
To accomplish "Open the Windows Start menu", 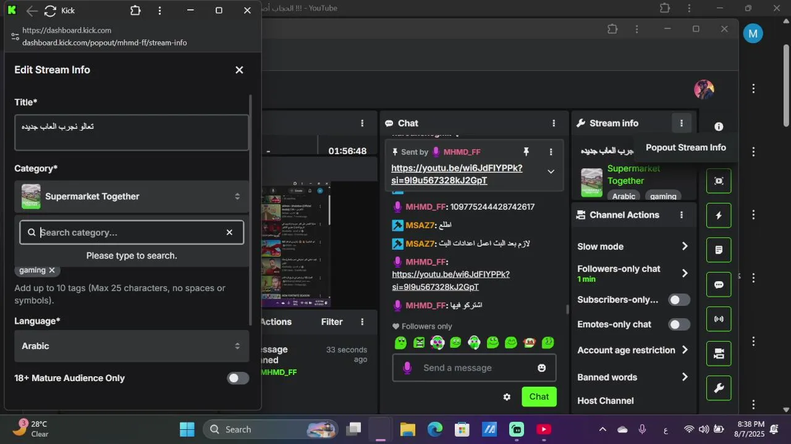I will coord(187,429).
